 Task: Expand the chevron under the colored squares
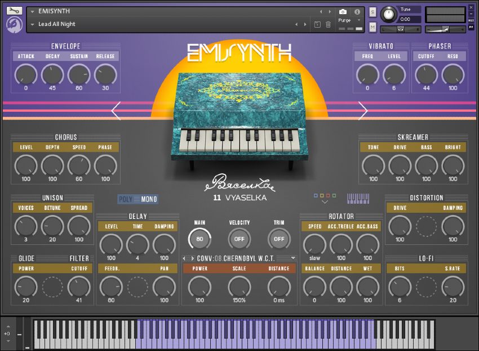pyautogui.click(x=325, y=201)
